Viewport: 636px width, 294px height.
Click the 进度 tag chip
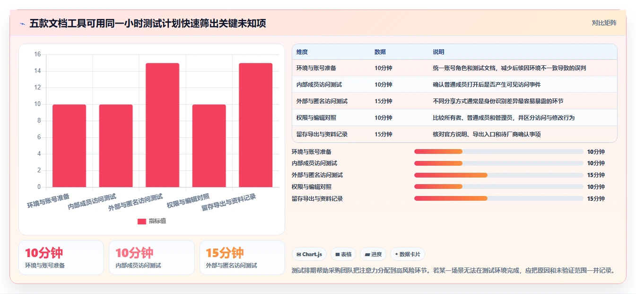373,254
